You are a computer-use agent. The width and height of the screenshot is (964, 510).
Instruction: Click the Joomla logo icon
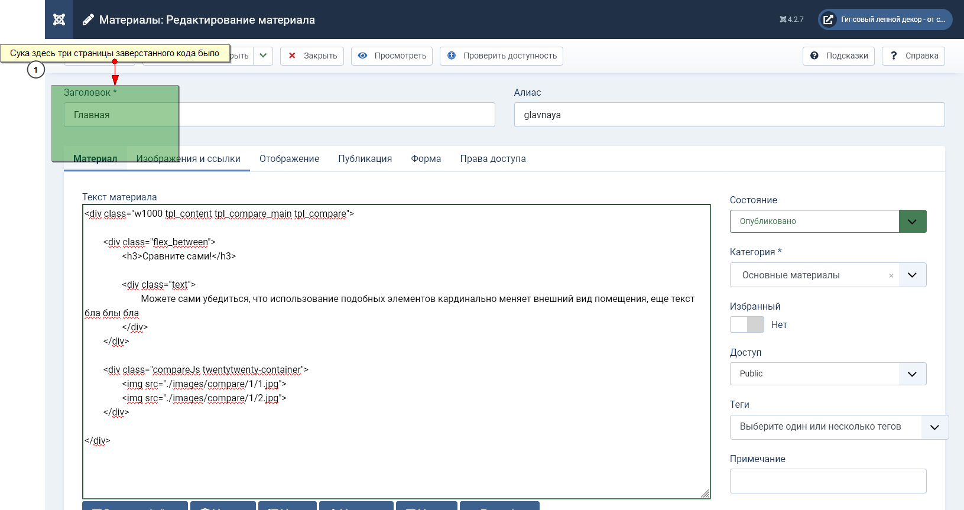(59, 20)
